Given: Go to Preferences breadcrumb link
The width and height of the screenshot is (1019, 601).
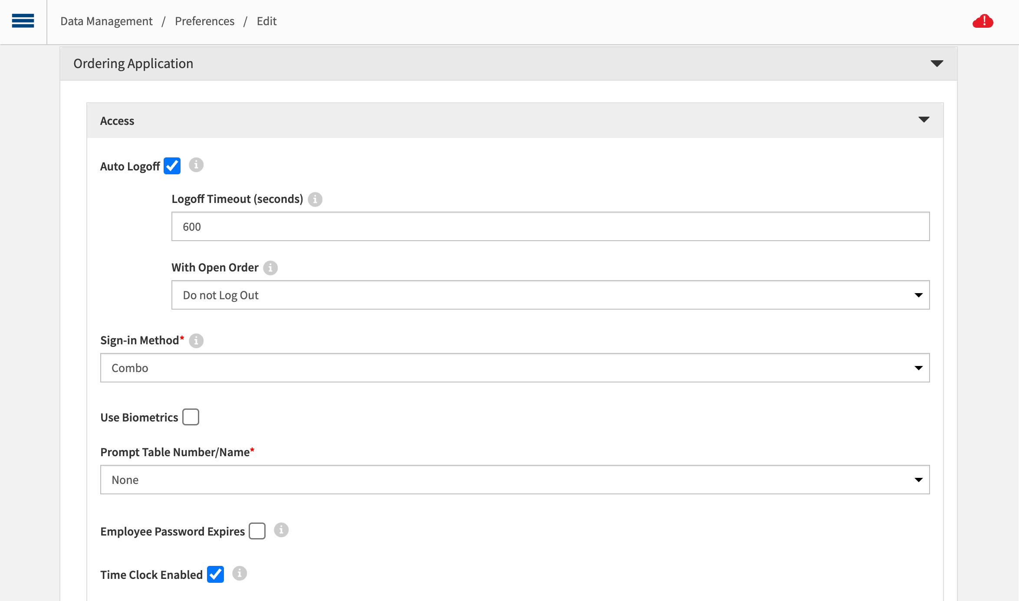Looking at the screenshot, I should (204, 21).
